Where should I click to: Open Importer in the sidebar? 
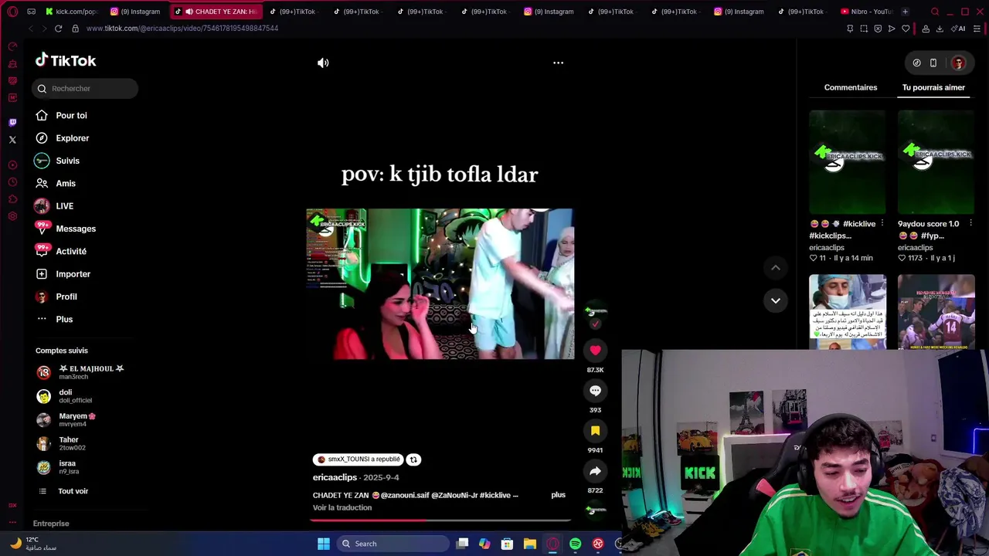coord(73,274)
